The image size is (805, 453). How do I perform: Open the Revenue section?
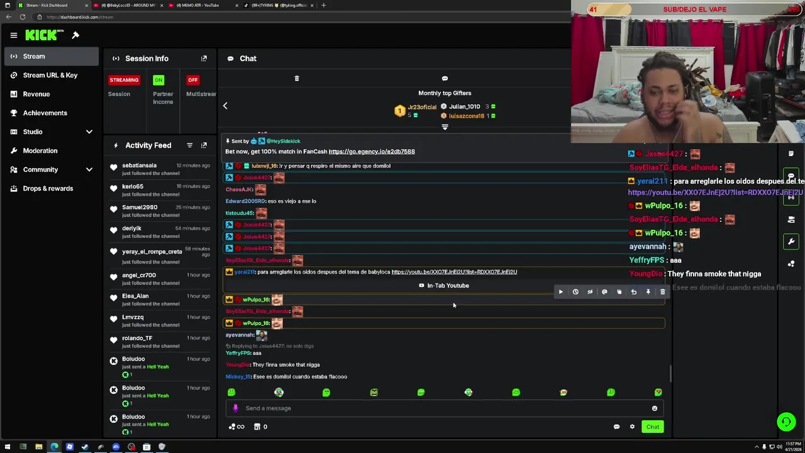tap(52, 94)
